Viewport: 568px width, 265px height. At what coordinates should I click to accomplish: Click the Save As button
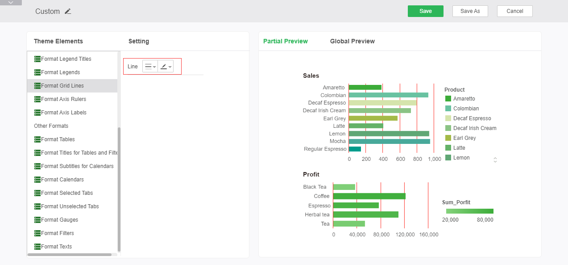point(470,11)
